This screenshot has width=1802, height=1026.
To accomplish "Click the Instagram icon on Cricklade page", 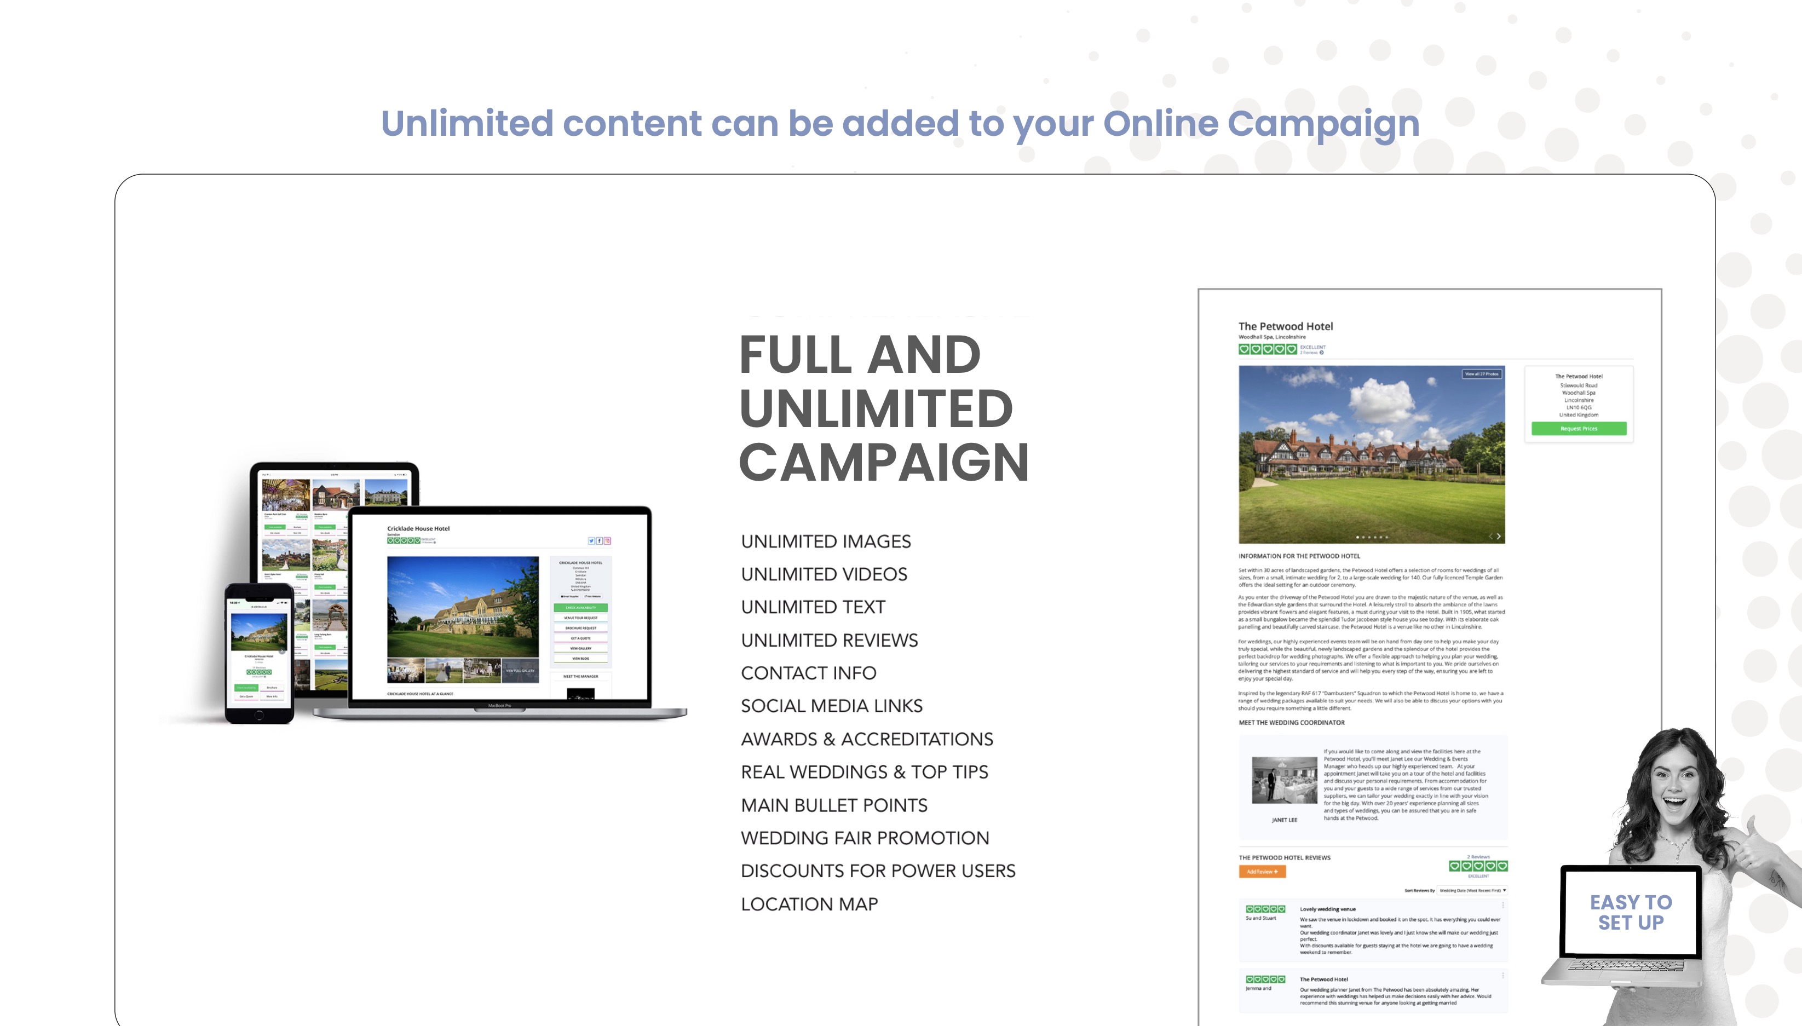I will (607, 541).
